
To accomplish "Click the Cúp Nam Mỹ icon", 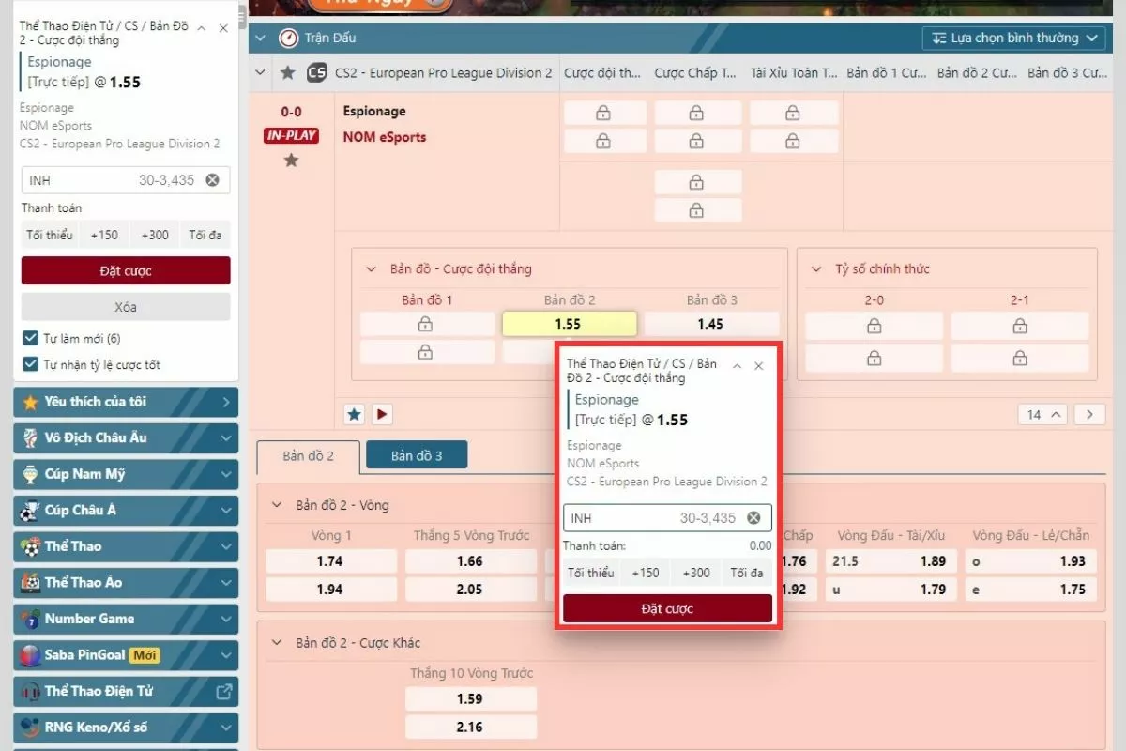I will pos(30,474).
